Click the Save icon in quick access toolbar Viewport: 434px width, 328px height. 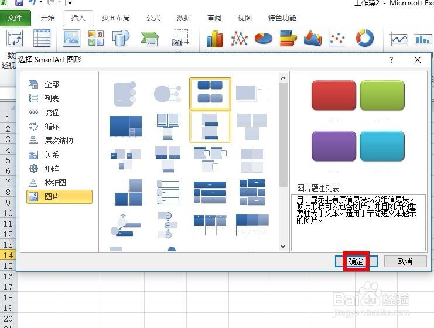(19, 3)
